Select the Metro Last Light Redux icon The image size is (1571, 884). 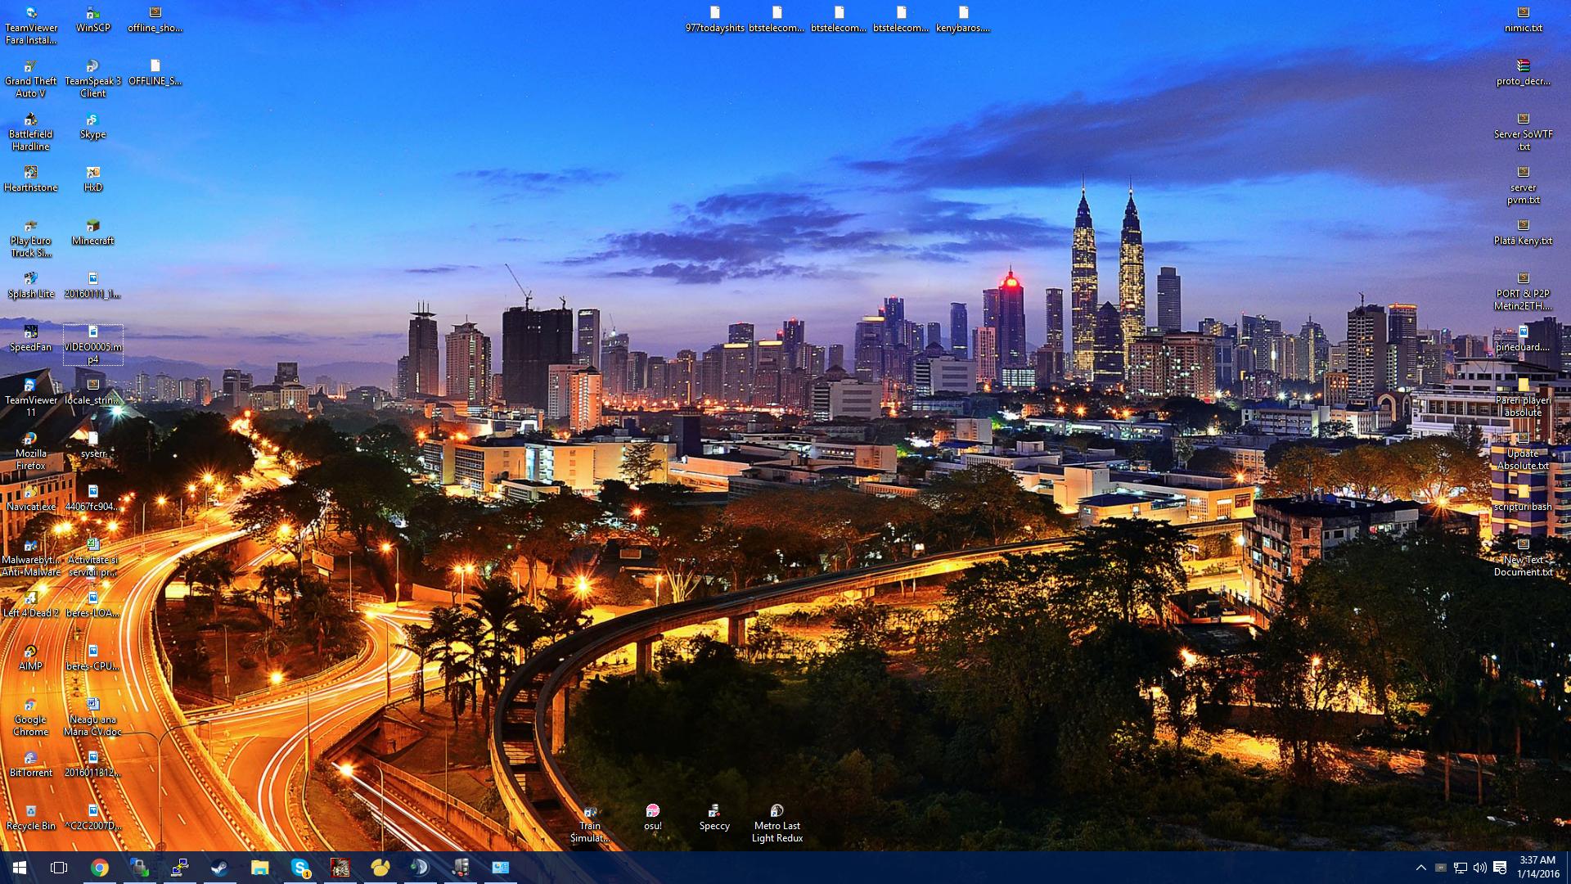click(x=776, y=823)
